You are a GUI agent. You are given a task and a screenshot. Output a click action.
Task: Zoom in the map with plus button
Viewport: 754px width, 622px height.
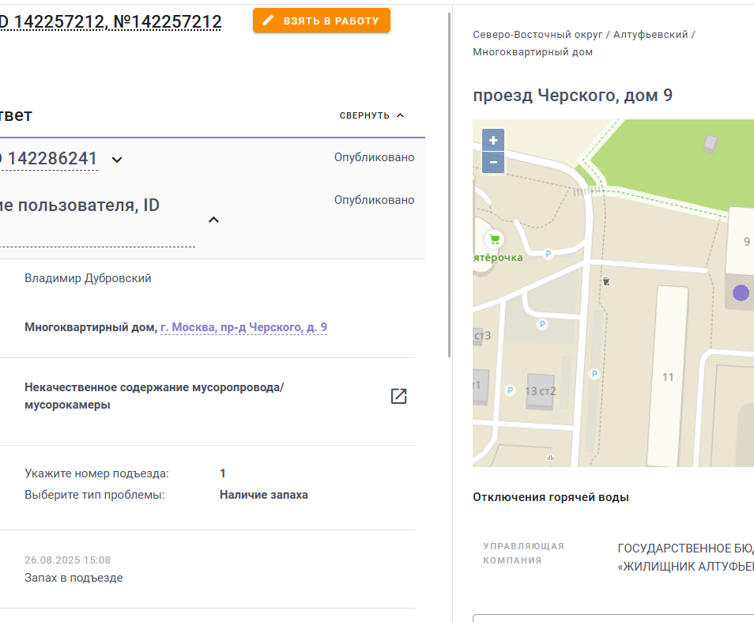(x=493, y=140)
